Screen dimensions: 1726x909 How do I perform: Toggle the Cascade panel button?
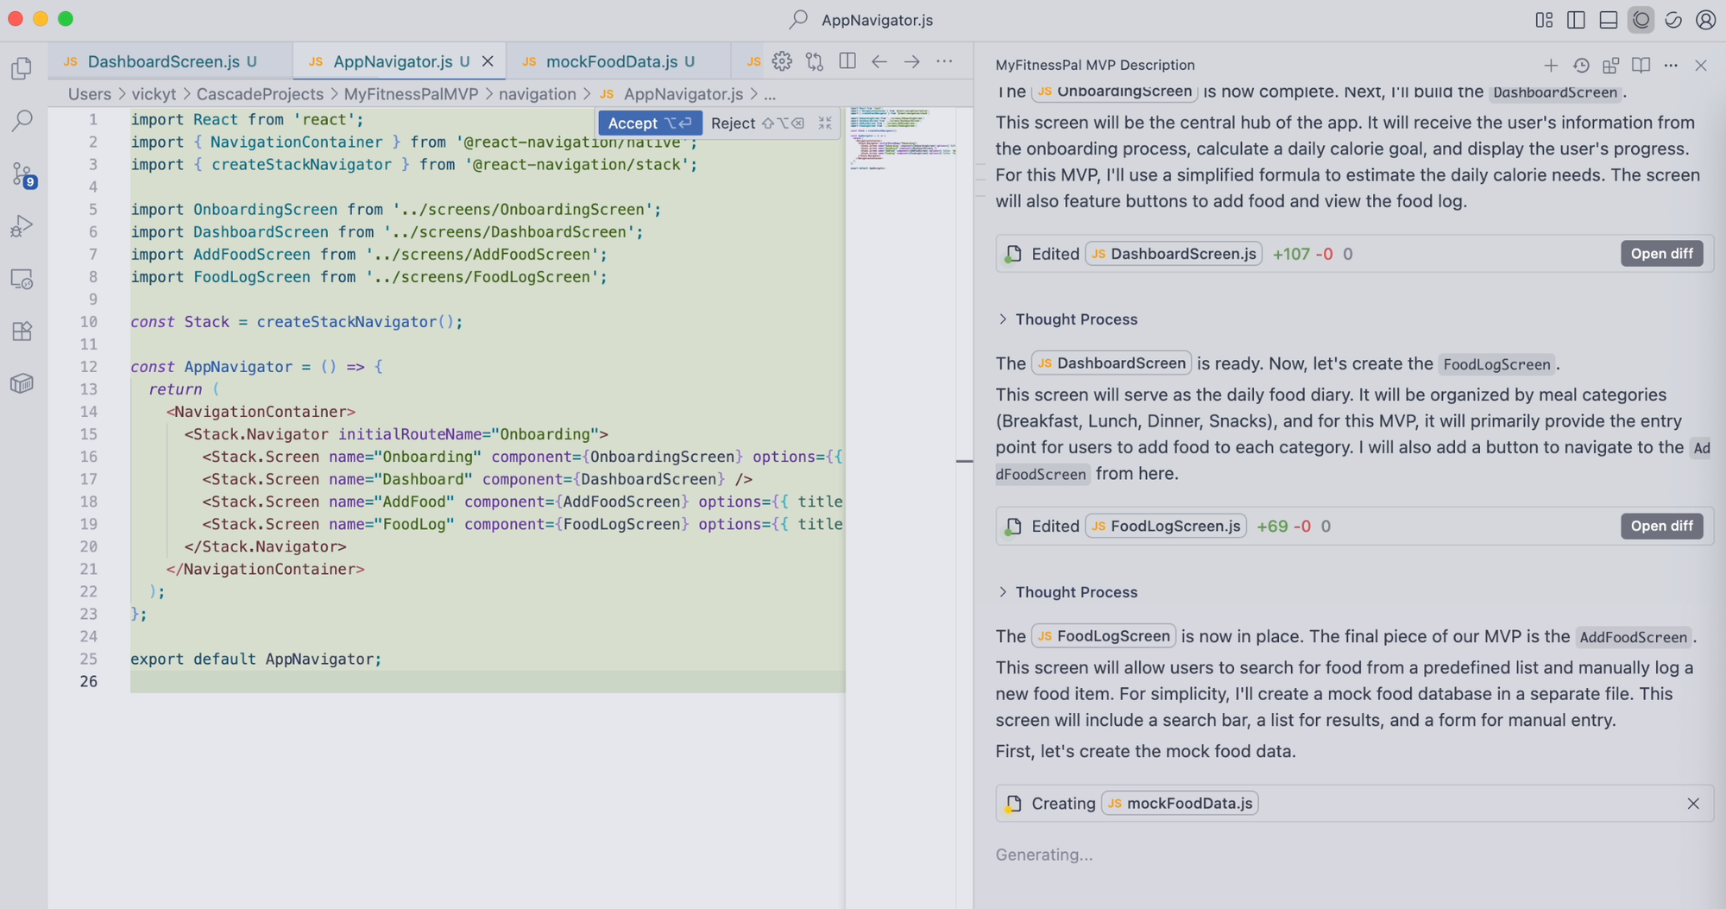(1641, 19)
